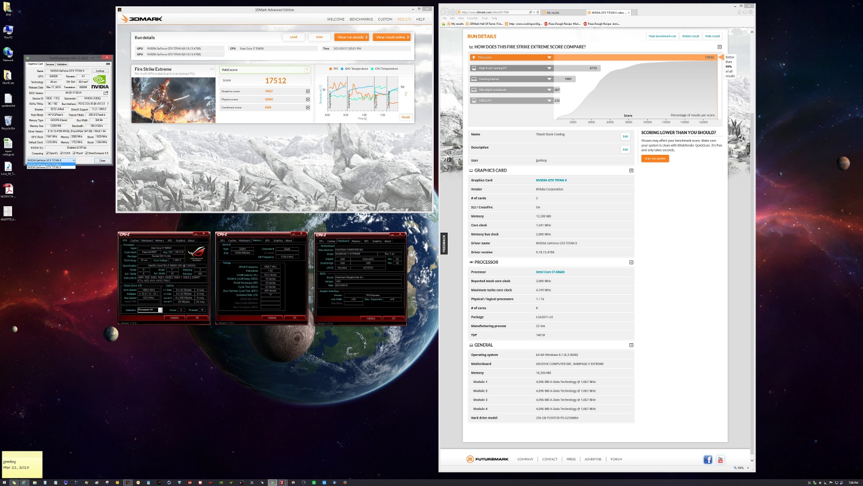Click the desktop sticky note
This screenshot has height=486, width=863.
coord(22,465)
